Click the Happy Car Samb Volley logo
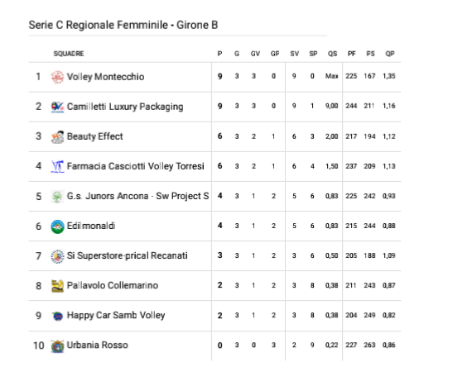 [x=57, y=316]
